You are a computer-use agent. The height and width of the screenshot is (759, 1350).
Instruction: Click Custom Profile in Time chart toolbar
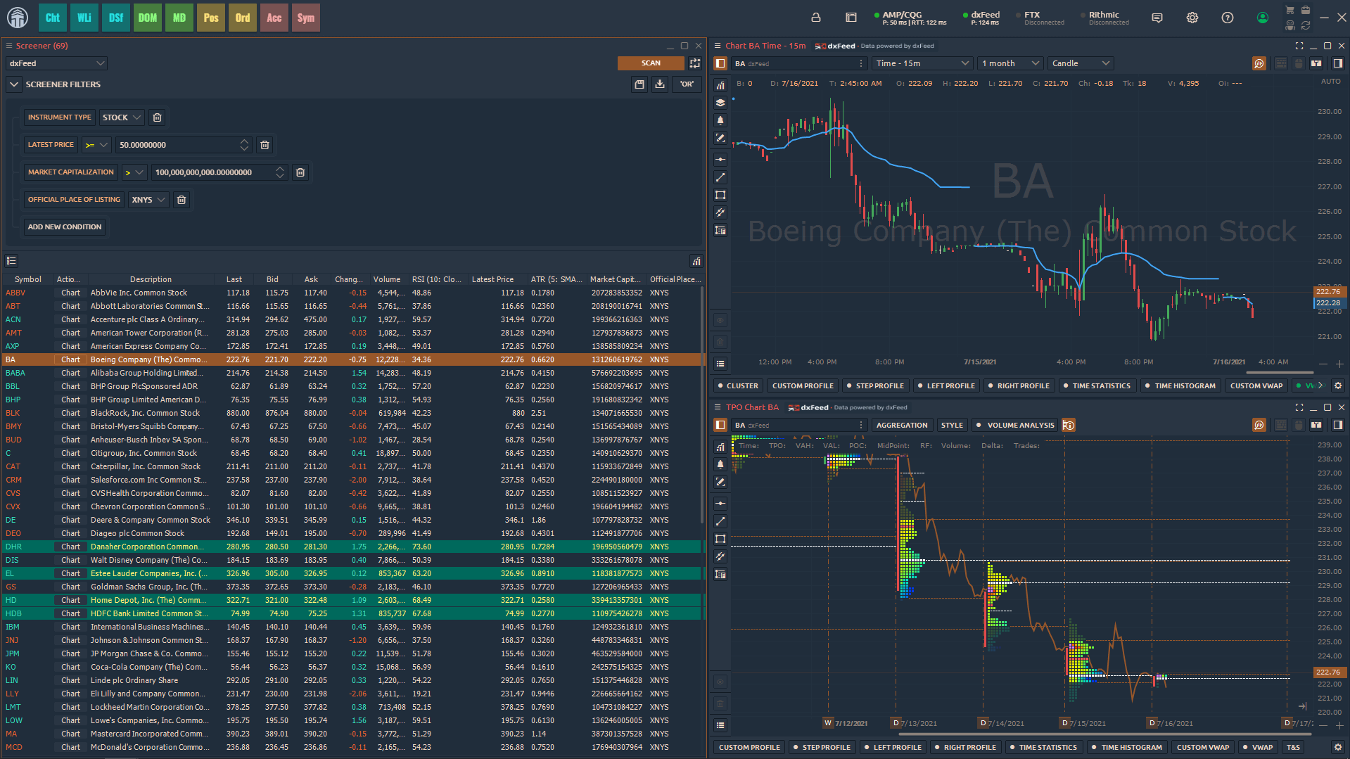803,385
